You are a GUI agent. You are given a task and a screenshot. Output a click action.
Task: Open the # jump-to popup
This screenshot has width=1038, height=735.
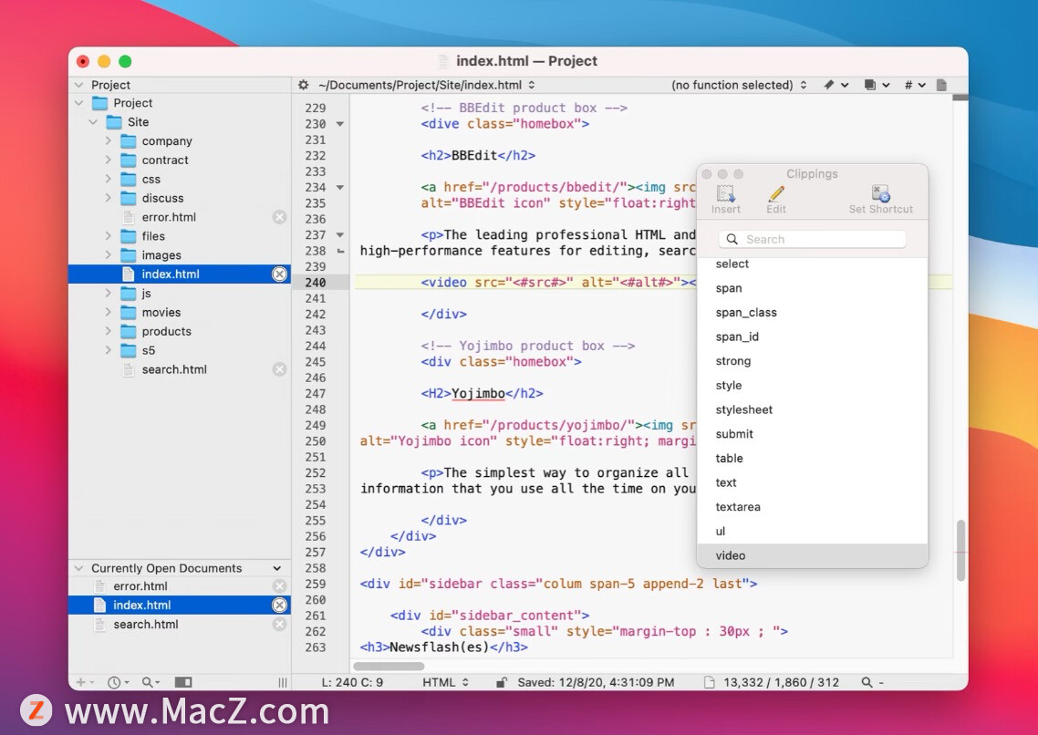[915, 85]
